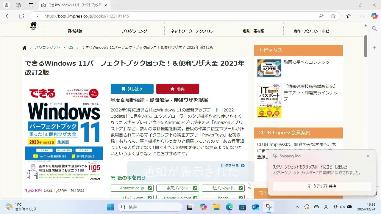
Task: Switch to Microsoft Edge on taskbar
Action: point(229,207)
